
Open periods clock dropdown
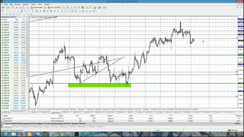100,8
